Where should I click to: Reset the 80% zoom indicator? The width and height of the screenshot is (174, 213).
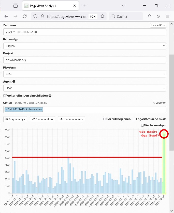(x=93, y=17)
